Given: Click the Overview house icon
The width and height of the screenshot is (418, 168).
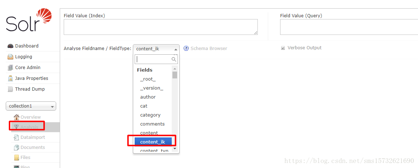Looking at the screenshot, I should 17,117.
